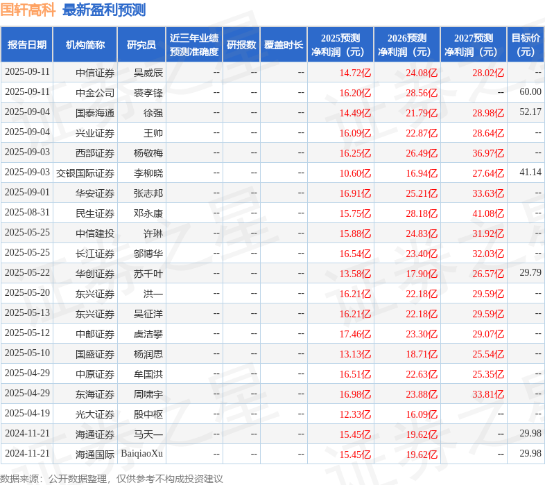Viewport: 545px width, 485px height.
Task: Click the 41.14 target price value
Action: [x=530, y=172]
